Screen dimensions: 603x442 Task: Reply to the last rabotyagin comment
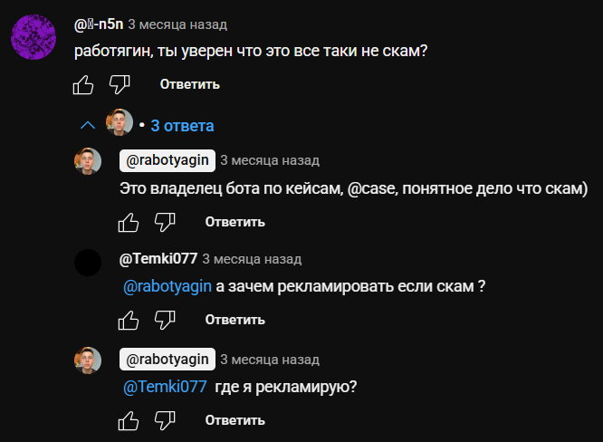(234, 420)
